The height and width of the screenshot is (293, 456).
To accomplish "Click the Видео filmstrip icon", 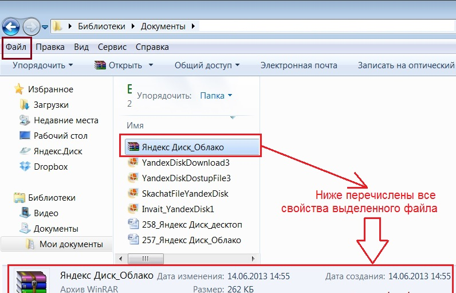I will click(x=25, y=212).
